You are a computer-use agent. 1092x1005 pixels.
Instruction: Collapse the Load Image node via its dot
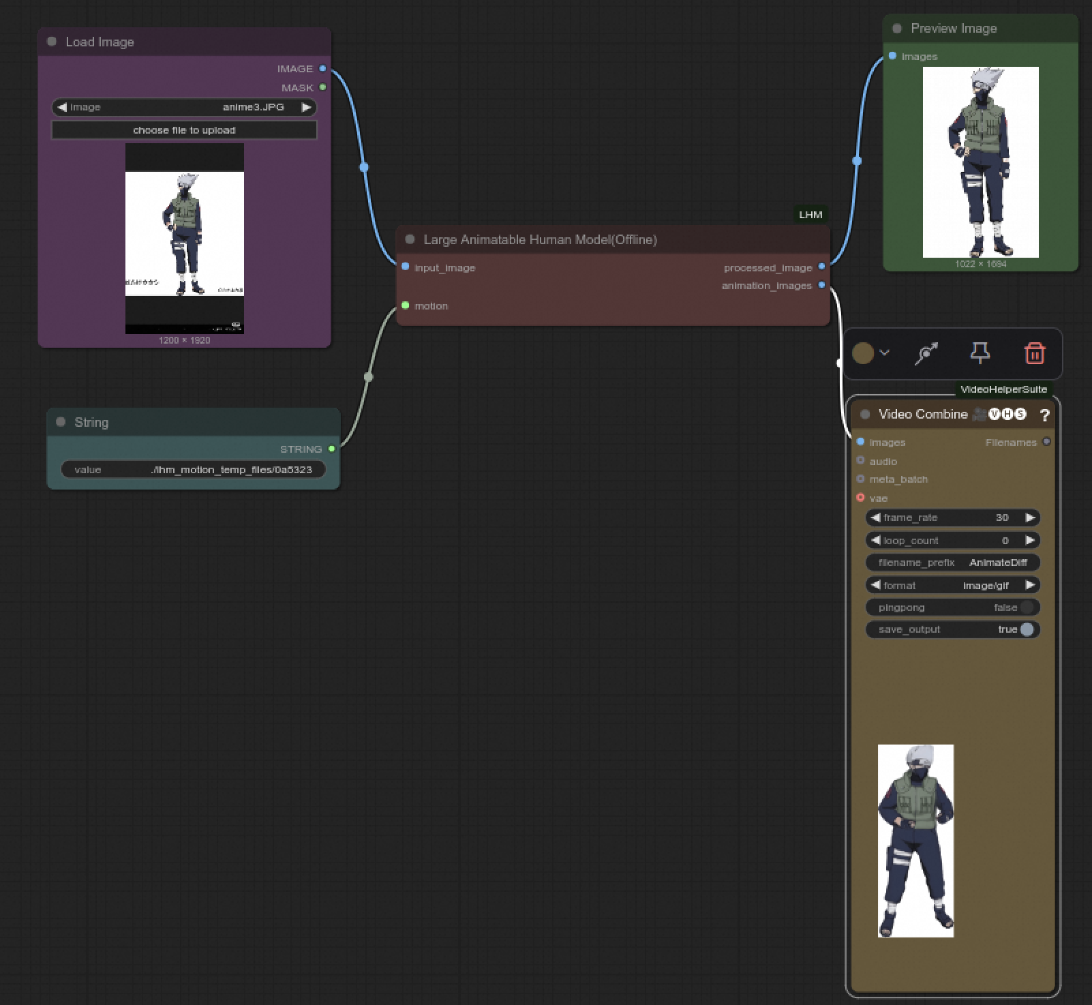(52, 42)
